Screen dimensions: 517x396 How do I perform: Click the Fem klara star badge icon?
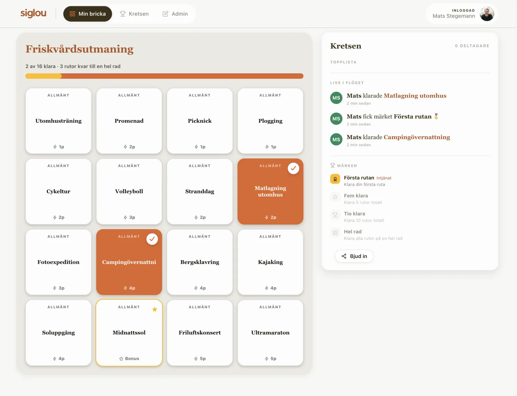click(x=335, y=197)
